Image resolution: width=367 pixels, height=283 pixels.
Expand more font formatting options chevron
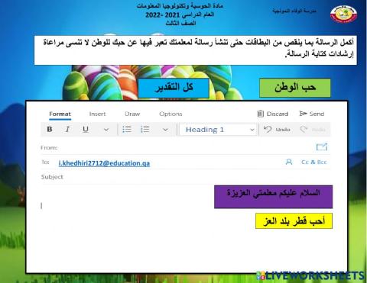point(106,130)
